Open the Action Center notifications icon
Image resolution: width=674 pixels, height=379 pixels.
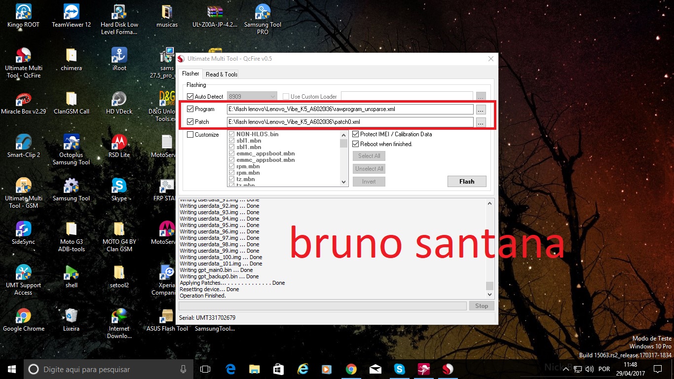657,369
